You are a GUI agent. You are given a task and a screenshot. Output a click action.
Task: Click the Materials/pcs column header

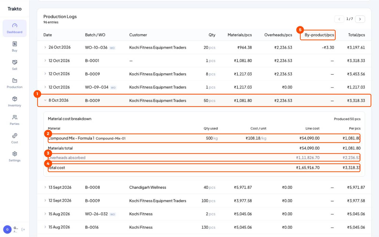point(239,35)
